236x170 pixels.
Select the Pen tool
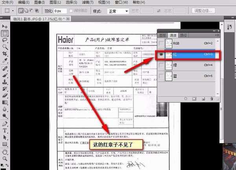(x=5, y=124)
